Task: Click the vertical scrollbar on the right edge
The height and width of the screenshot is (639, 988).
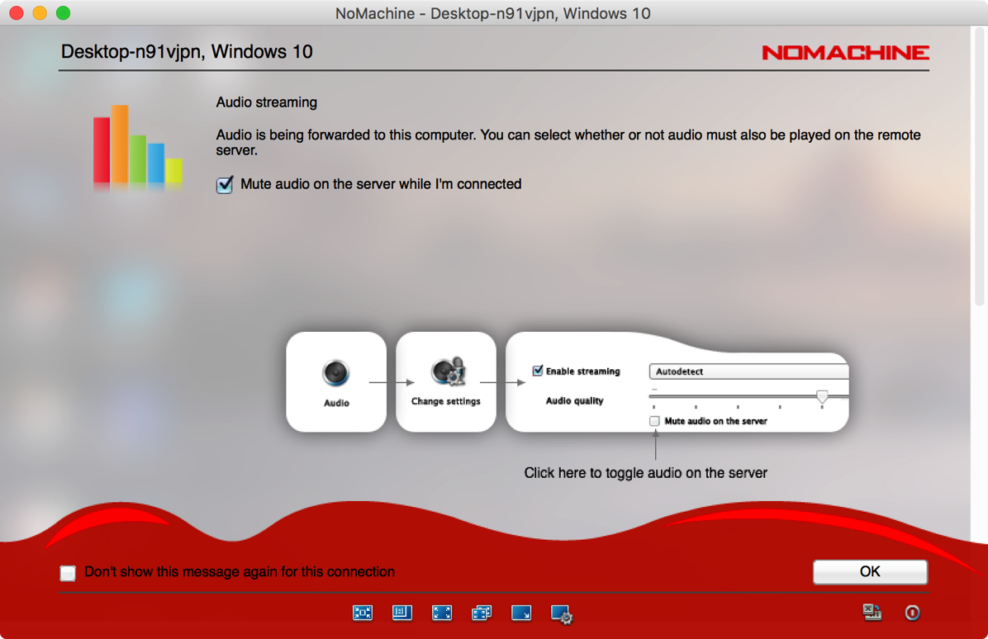Action: 979,167
